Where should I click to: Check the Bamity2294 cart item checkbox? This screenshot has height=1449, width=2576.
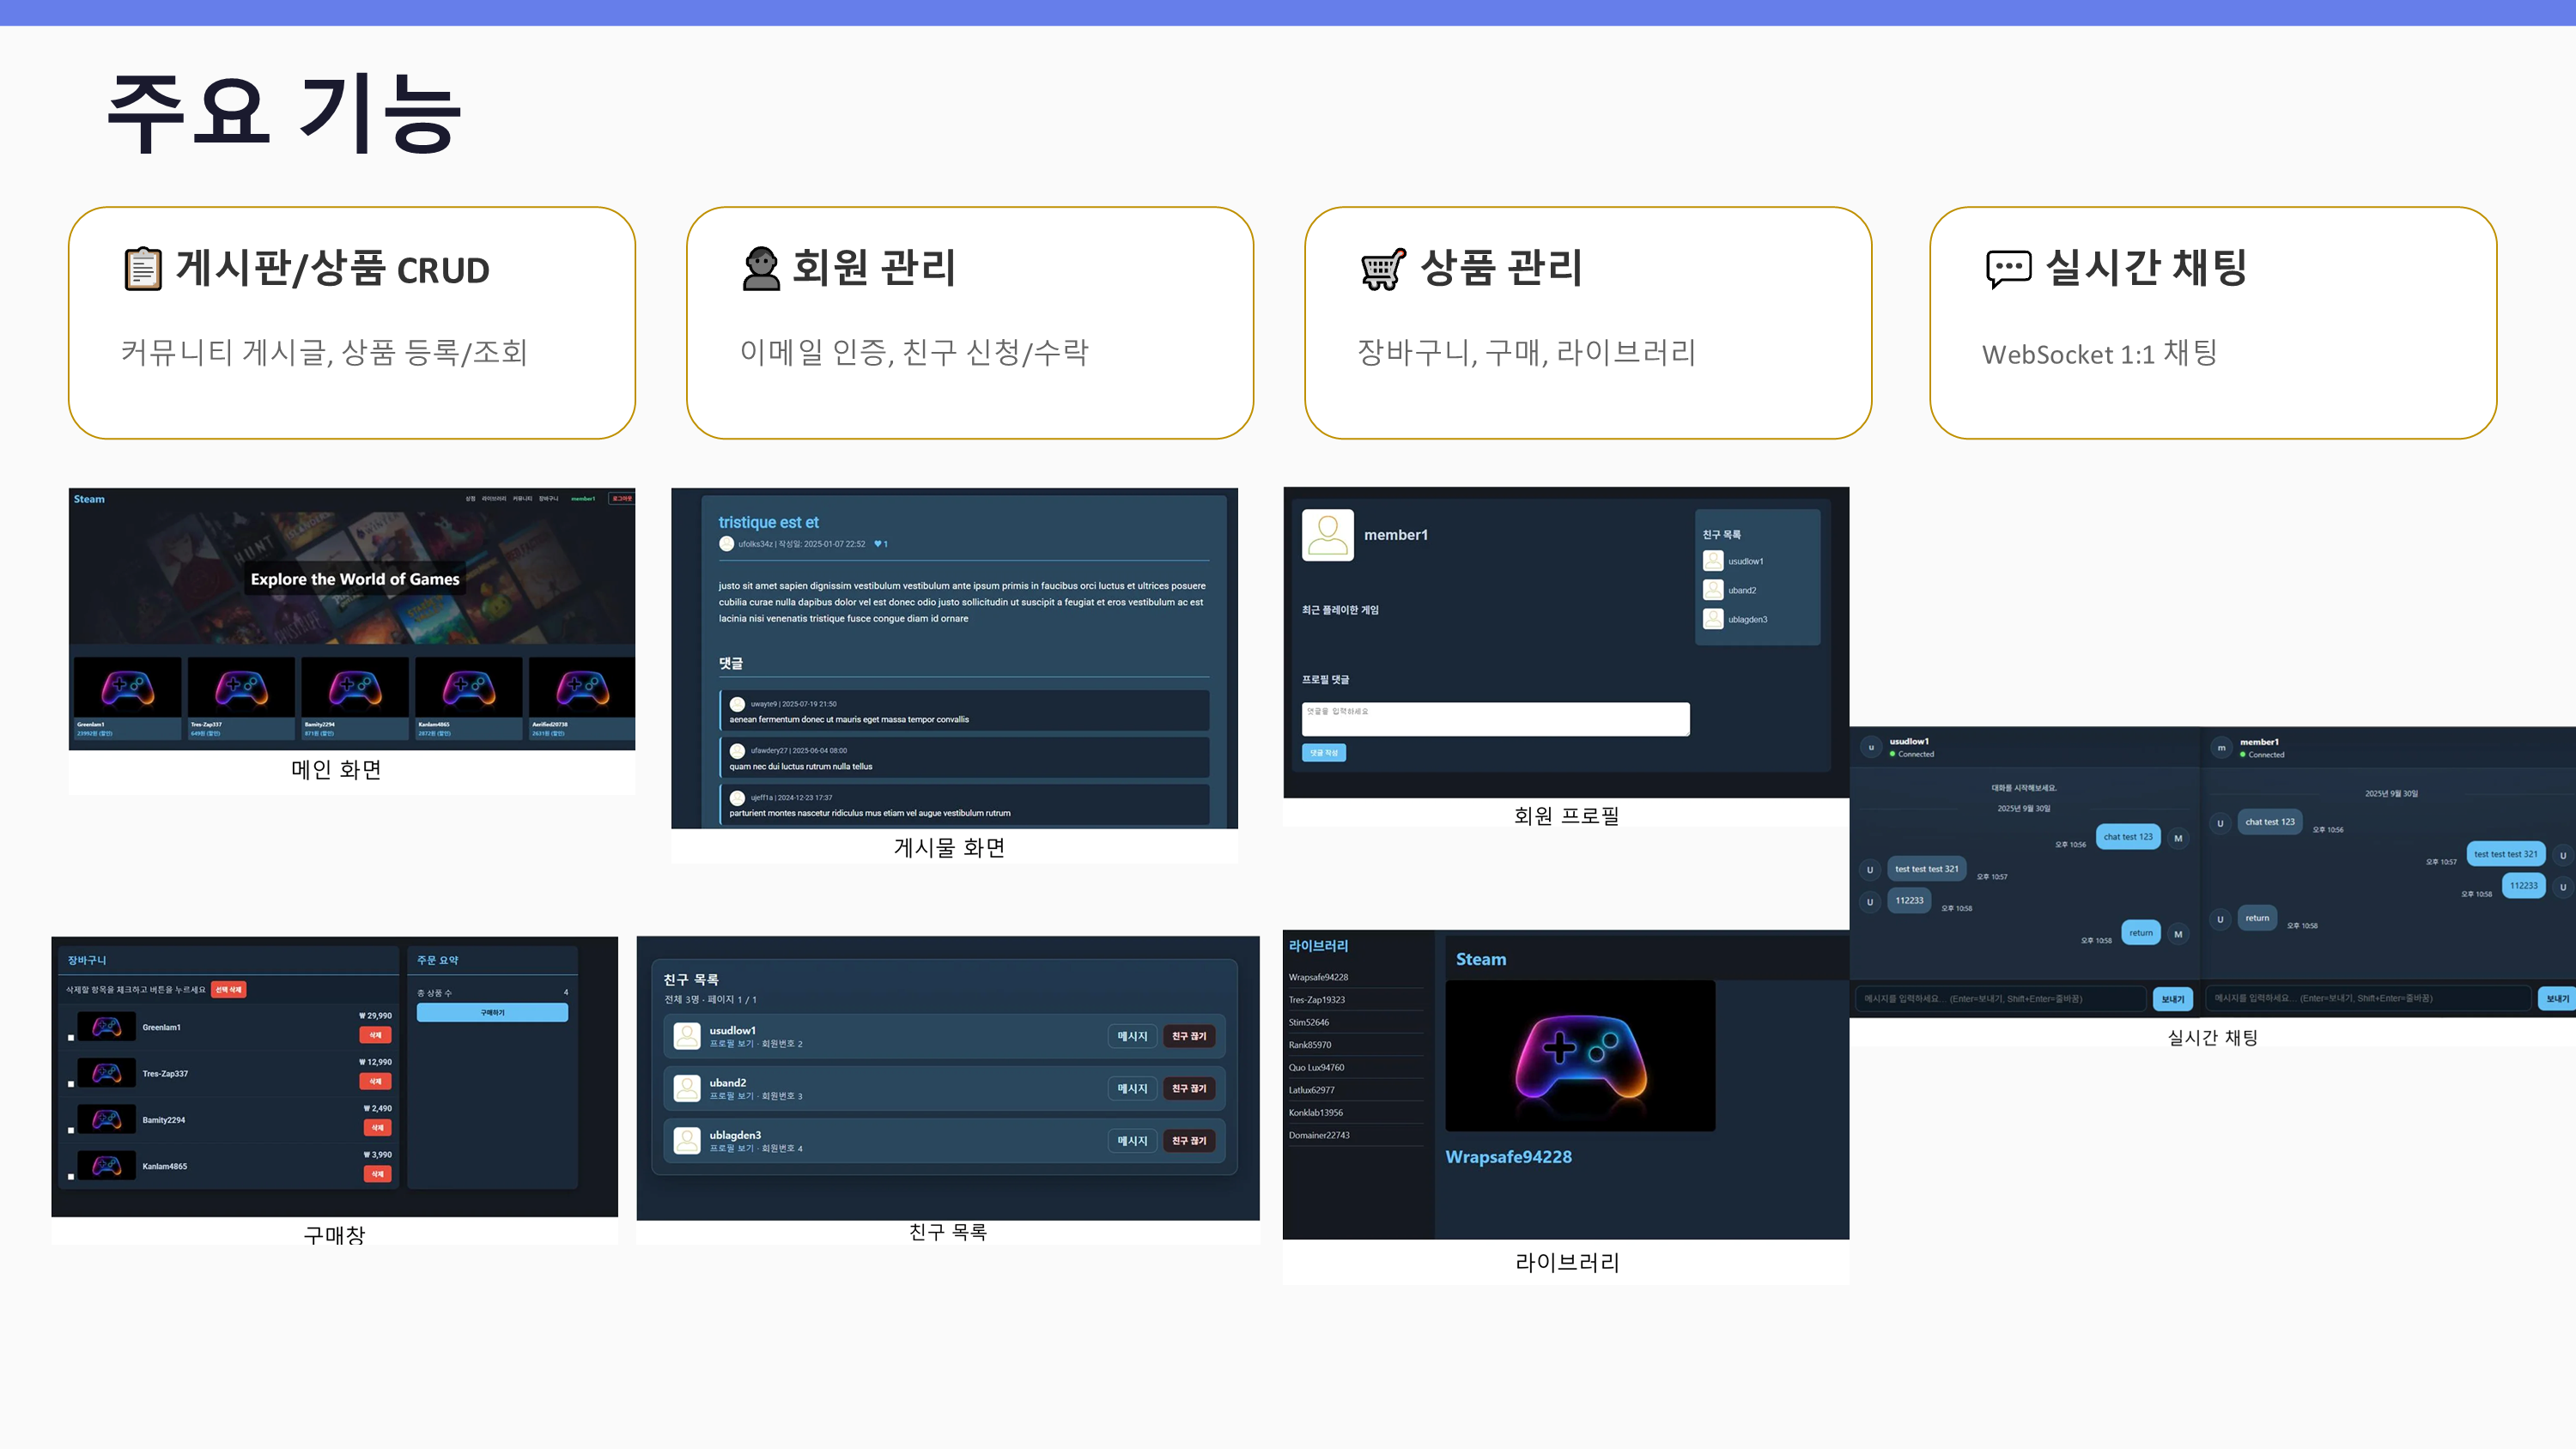click(70, 1130)
